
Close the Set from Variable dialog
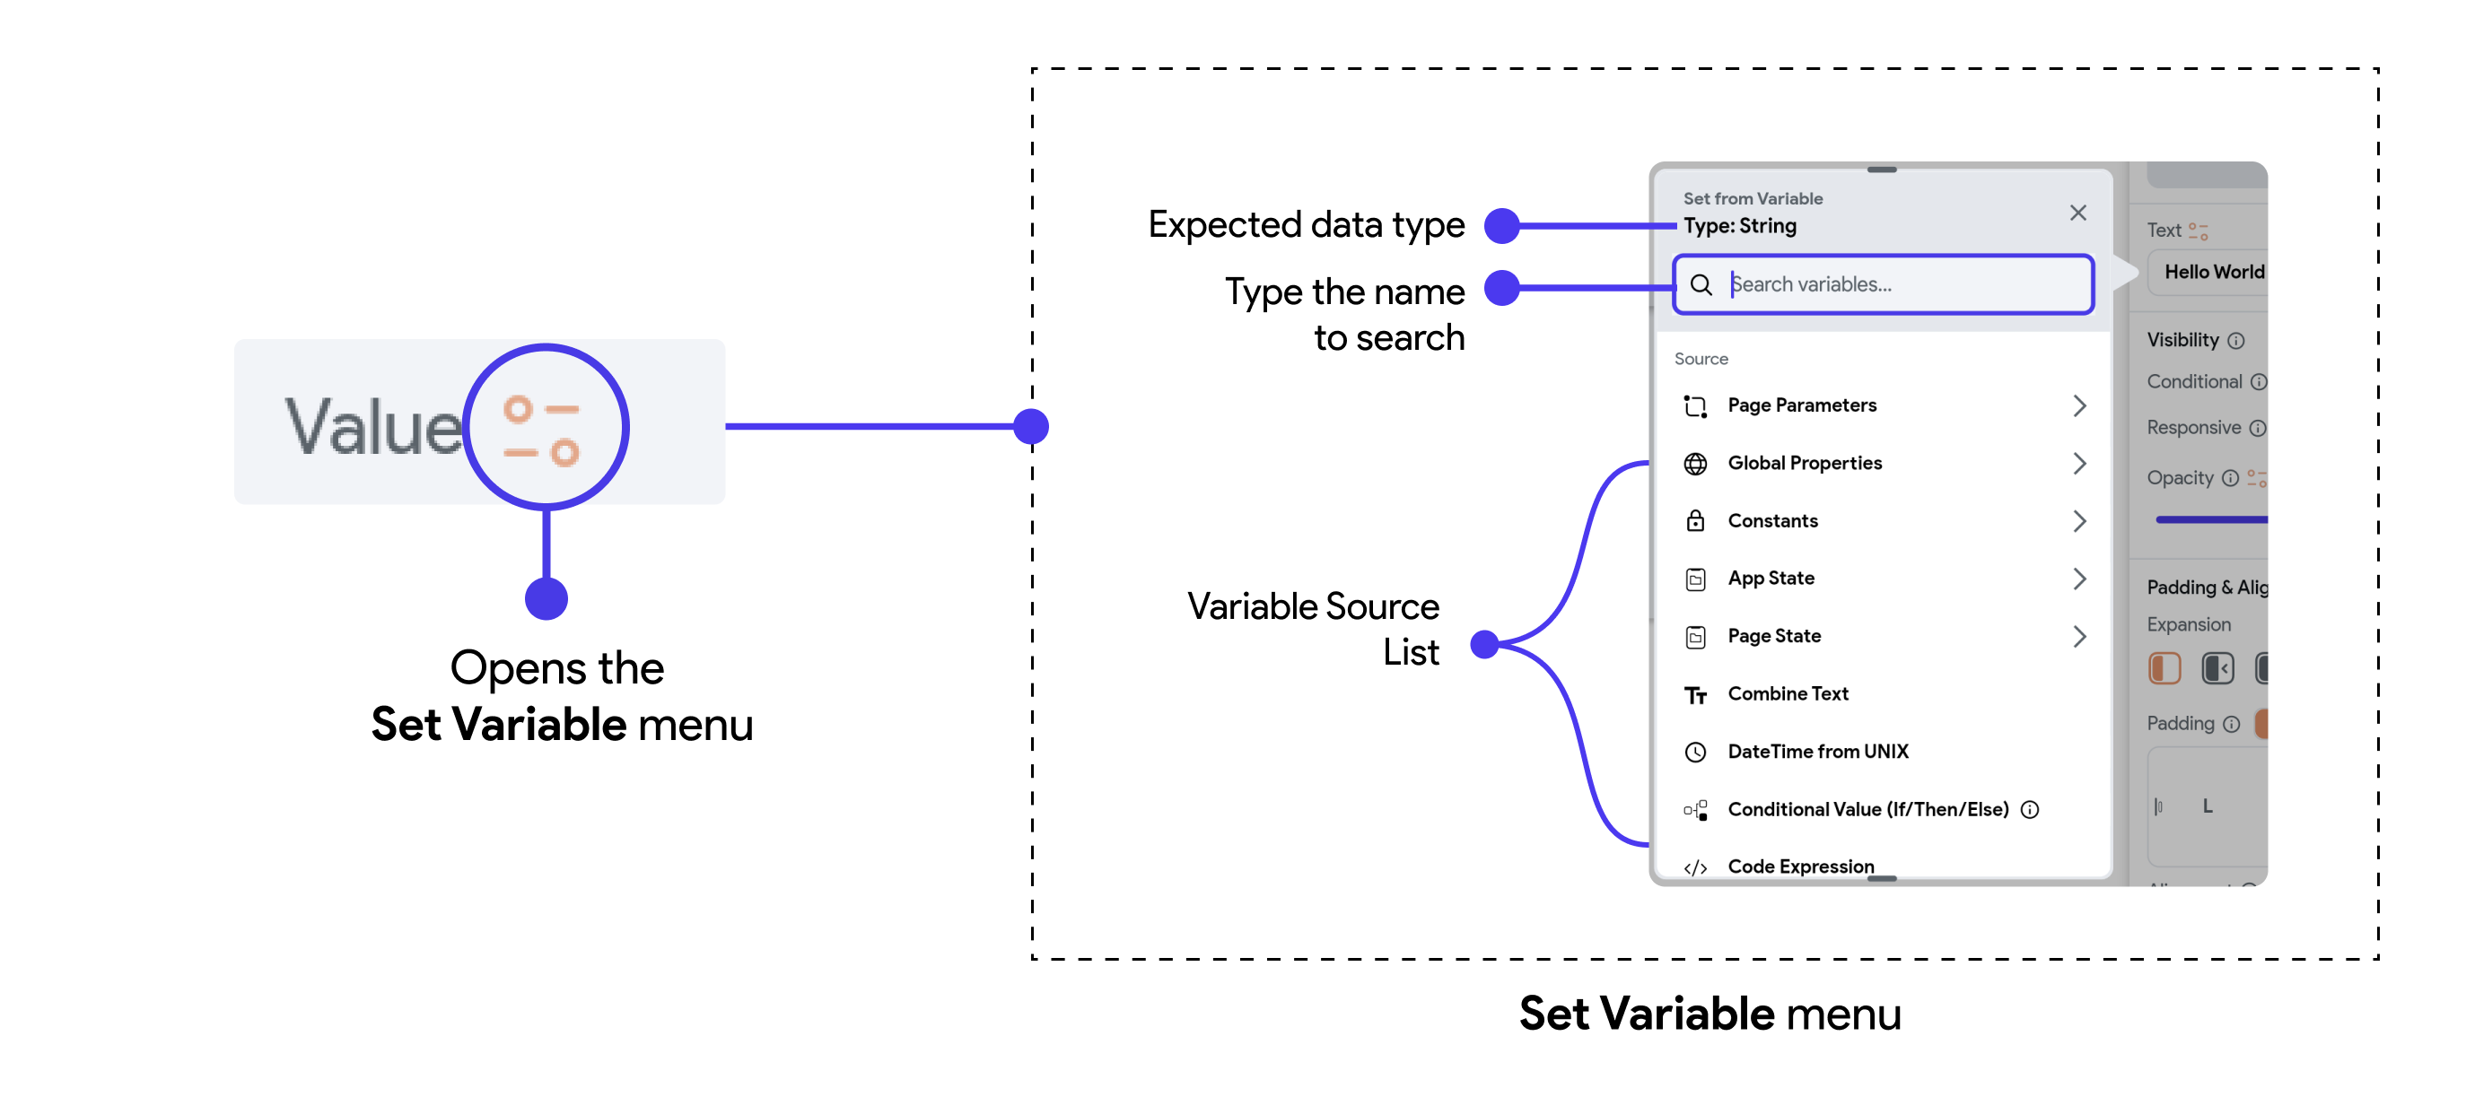tap(2077, 213)
